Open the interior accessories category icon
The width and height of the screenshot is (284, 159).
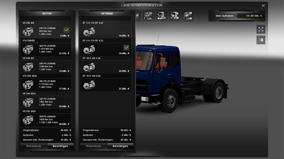point(188,16)
